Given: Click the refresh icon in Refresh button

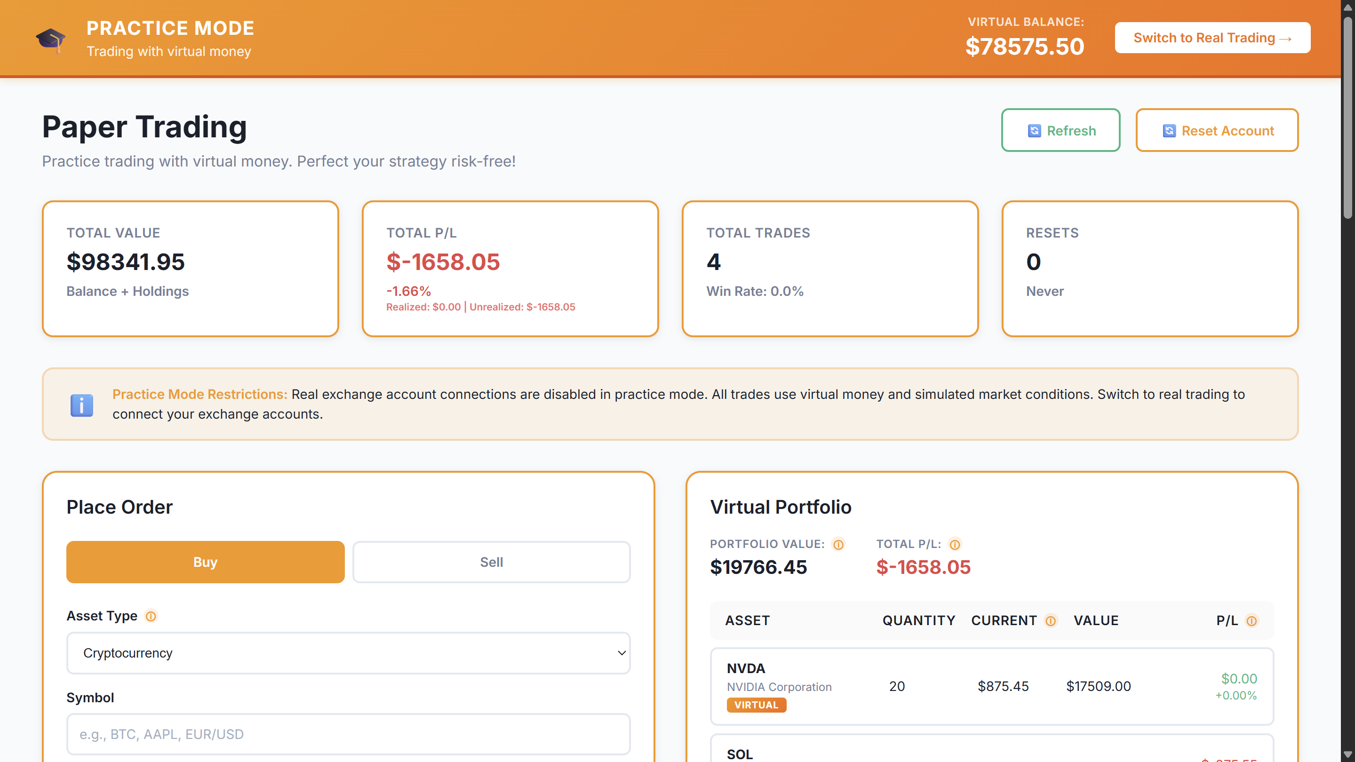Looking at the screenshot, I should (1034, 130).
